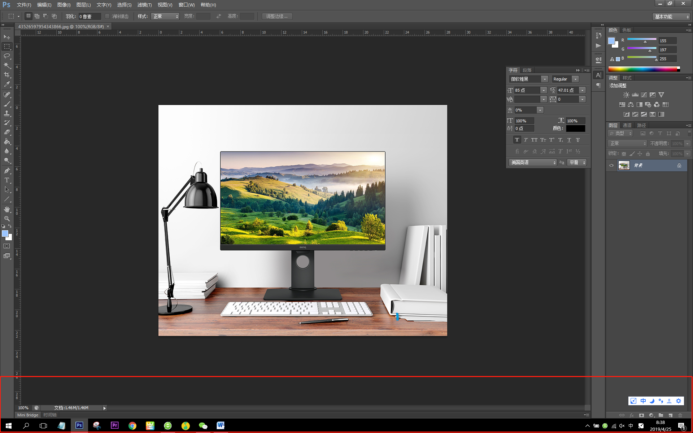Click the black text color swatch
Viewport: 693px width, 433px height.
(x=575, y=128)
